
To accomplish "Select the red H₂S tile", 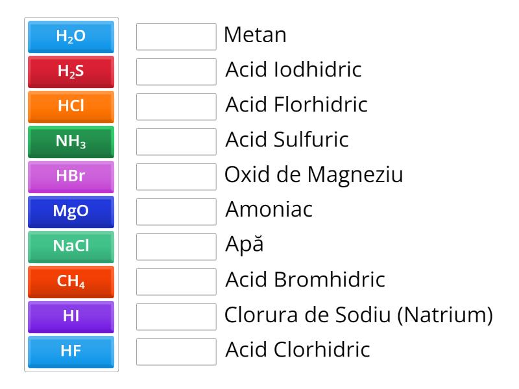I will pos(71,72).
